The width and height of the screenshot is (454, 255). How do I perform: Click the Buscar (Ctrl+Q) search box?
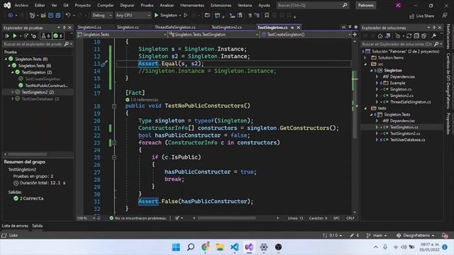click(x=312, y=5)
